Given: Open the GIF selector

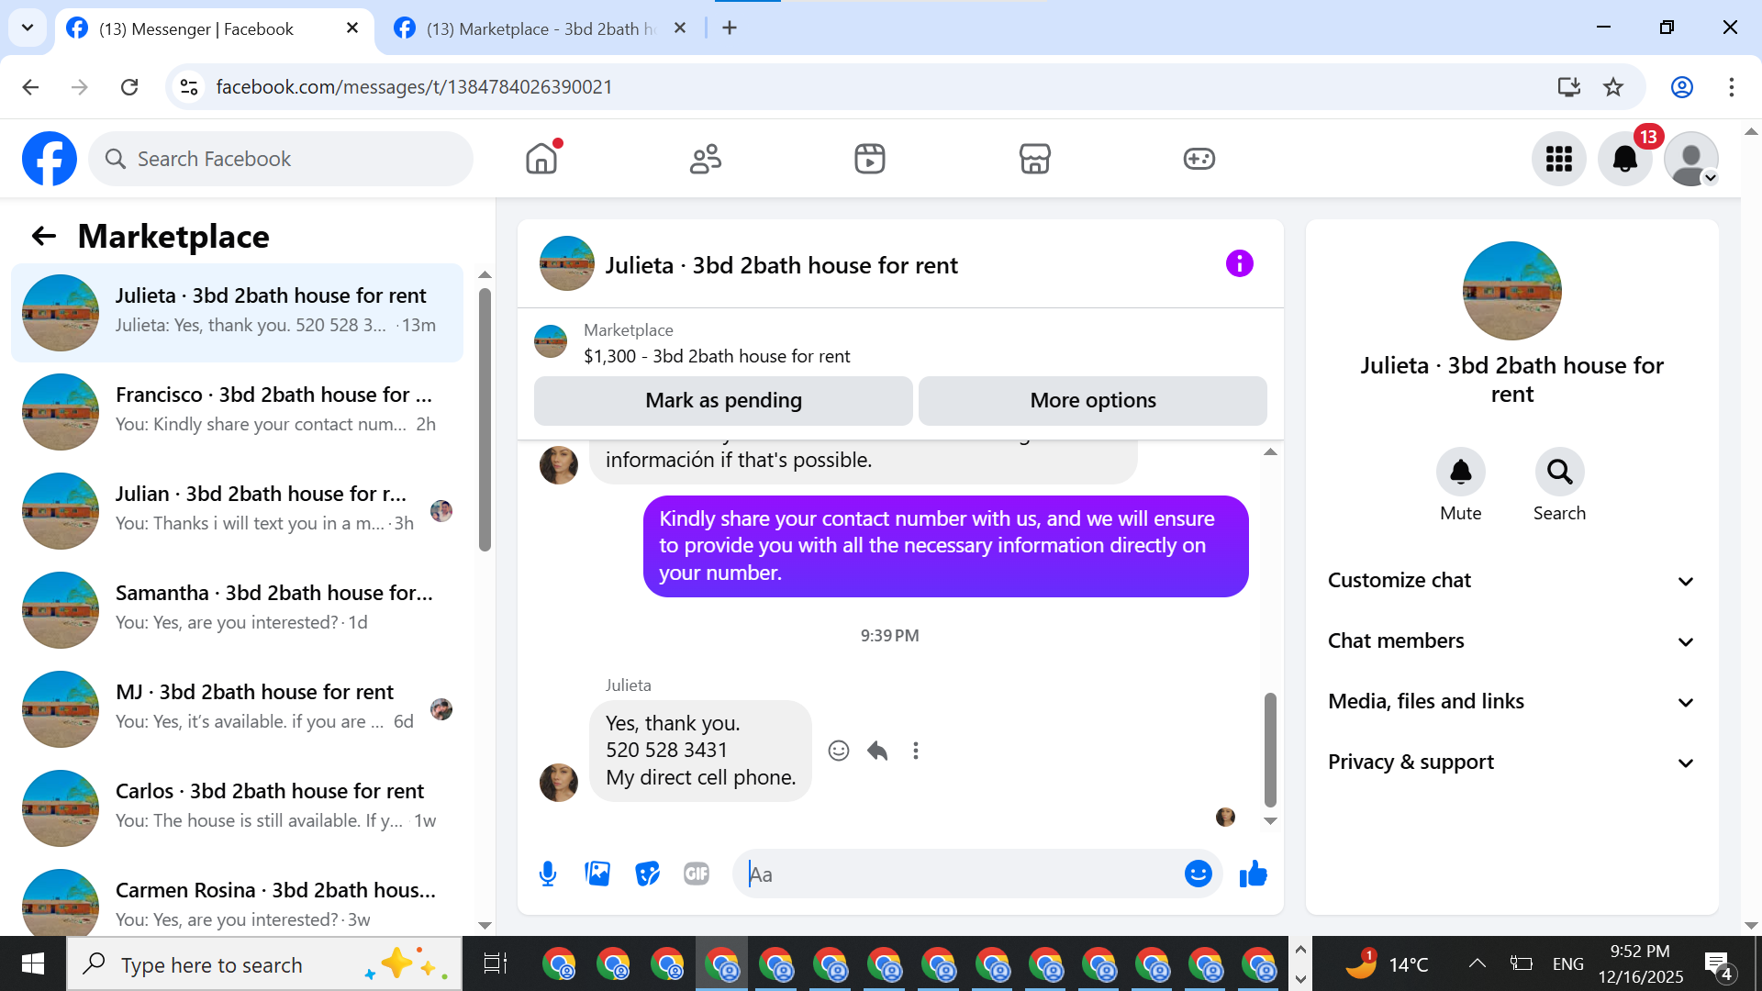Looking at the screenshot, I should click(x=697, y=874).
